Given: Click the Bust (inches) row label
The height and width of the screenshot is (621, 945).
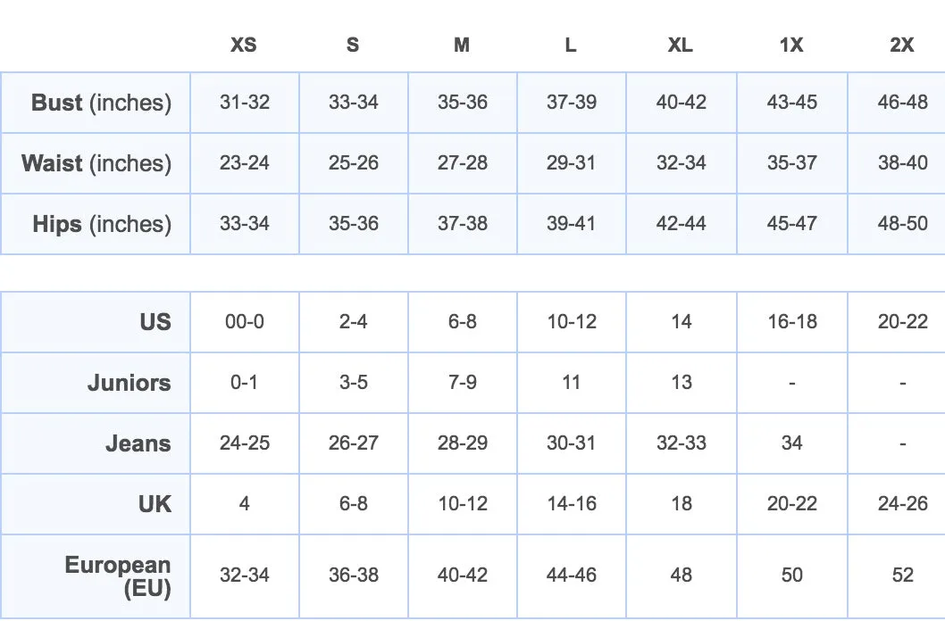Looking at the screenshot, I should (101, 103).
